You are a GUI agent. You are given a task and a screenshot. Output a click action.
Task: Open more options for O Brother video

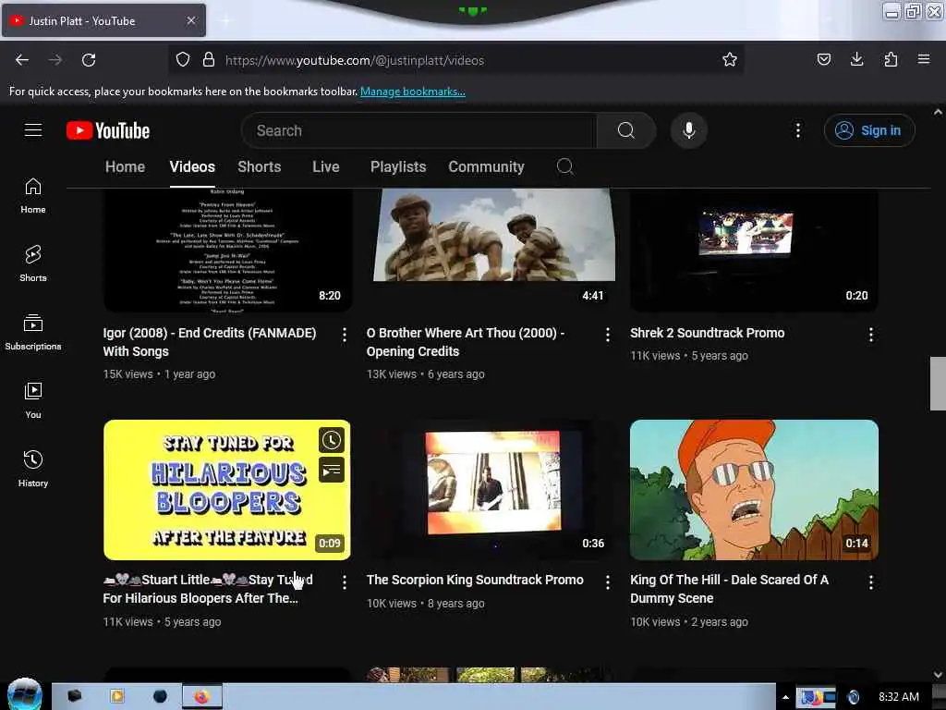click(608, 335)
